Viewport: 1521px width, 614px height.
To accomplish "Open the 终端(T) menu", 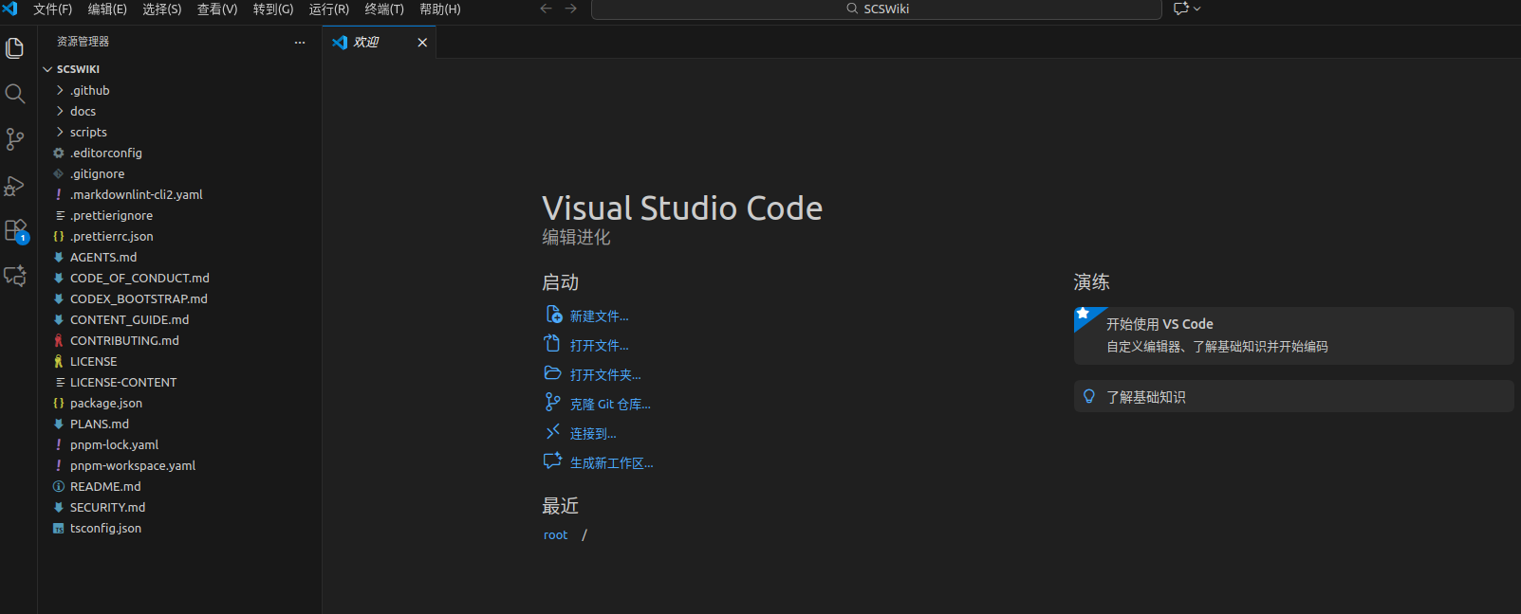I will click(x=384, y=9).
